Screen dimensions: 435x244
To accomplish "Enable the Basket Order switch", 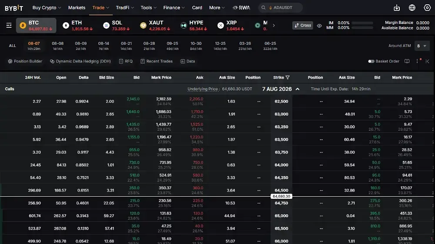I will point(371,61).
